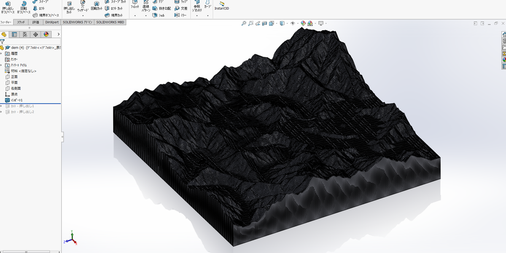
Task: Choose the ミラー mirror tool
Action: [x=180, y=15]
